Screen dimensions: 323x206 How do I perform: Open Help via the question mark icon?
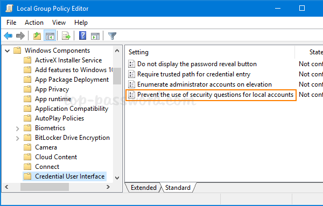82,35
